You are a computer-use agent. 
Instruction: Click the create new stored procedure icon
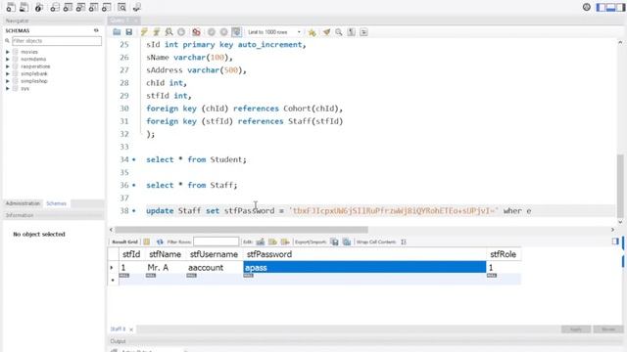pos(94,7)
